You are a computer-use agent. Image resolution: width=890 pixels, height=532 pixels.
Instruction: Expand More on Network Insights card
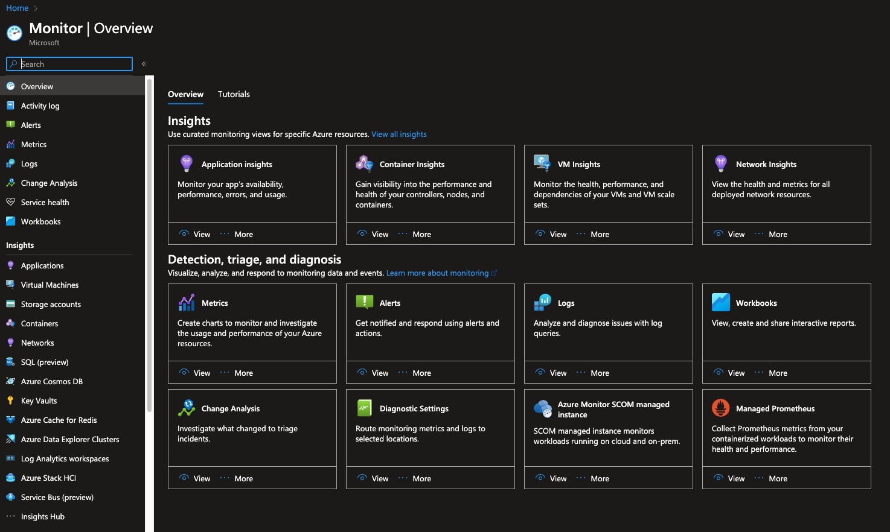tap(771, 234)
